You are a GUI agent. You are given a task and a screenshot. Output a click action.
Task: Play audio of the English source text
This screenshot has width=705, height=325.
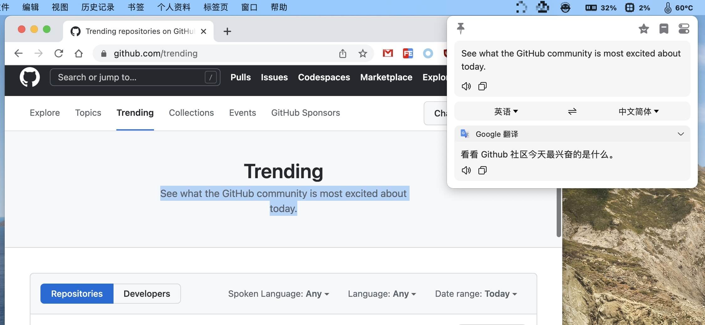(466, 86)
